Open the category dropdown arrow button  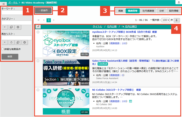tap(5, 27)
